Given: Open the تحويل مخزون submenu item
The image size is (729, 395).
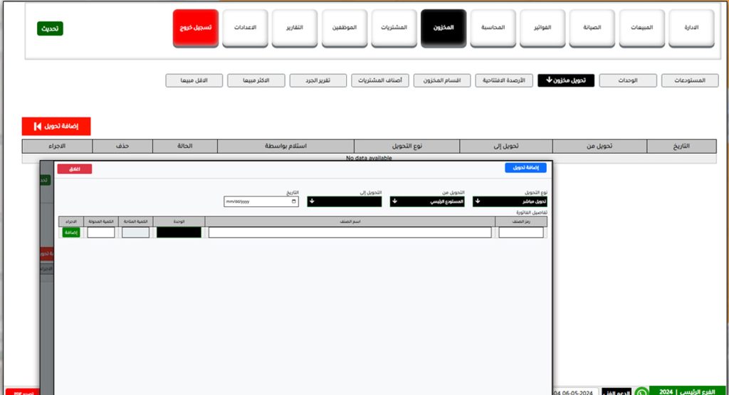Looking at the screenshot, I should pyautogui.click(x=565, y=80).
